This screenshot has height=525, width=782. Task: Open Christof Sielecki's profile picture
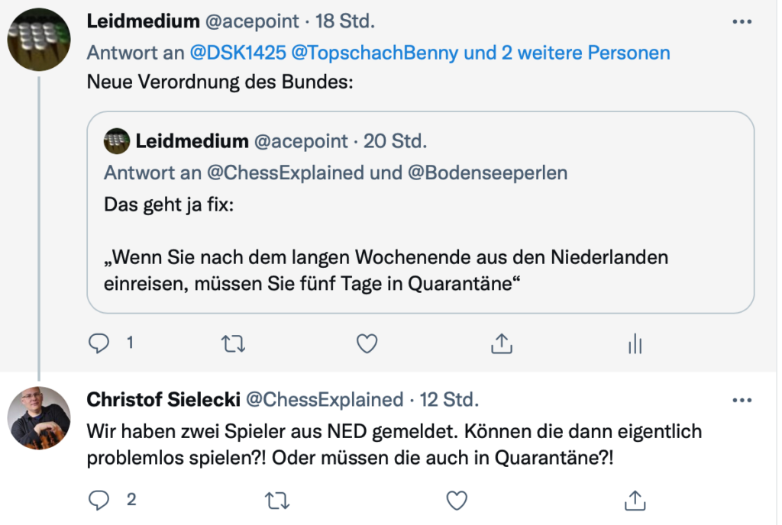point(39,418)
